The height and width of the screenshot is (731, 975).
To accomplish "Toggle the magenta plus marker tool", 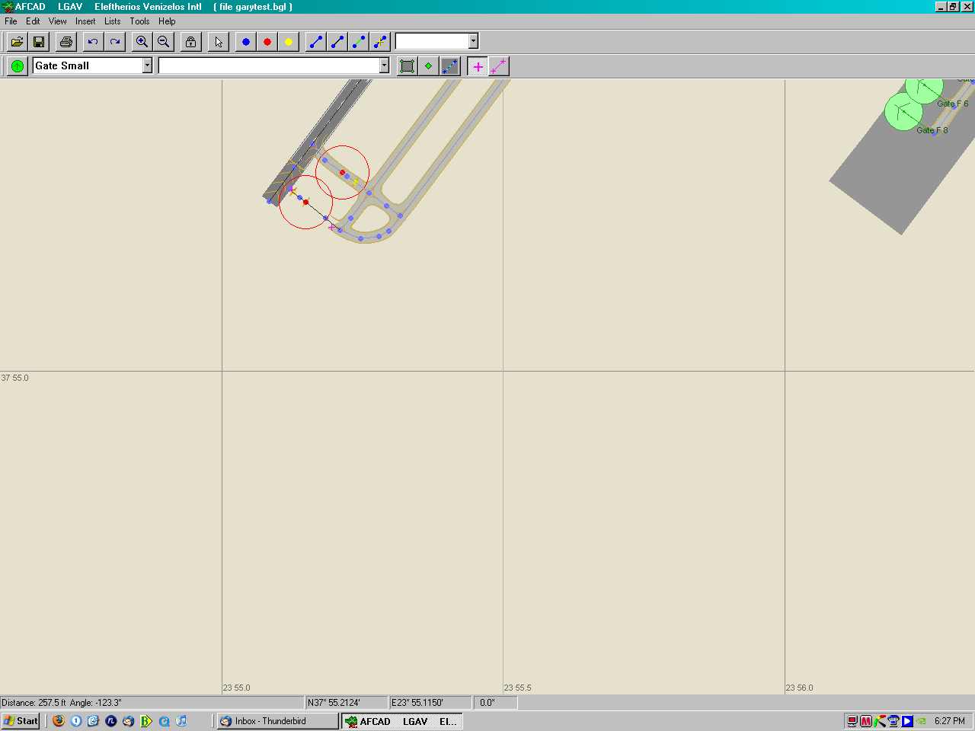I will point(478,66).
